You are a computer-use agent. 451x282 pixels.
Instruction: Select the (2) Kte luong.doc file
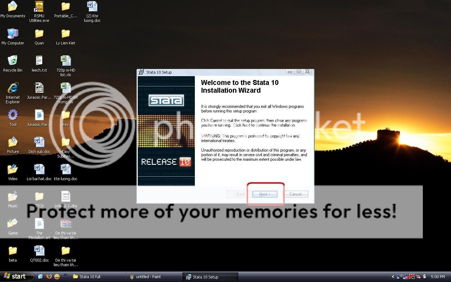point(92,12)
